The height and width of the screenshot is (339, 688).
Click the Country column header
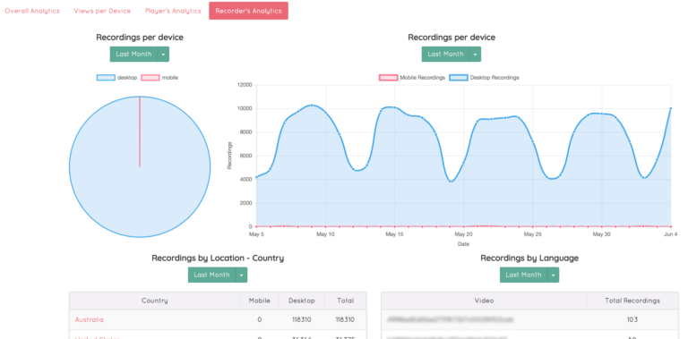point(154,301)
